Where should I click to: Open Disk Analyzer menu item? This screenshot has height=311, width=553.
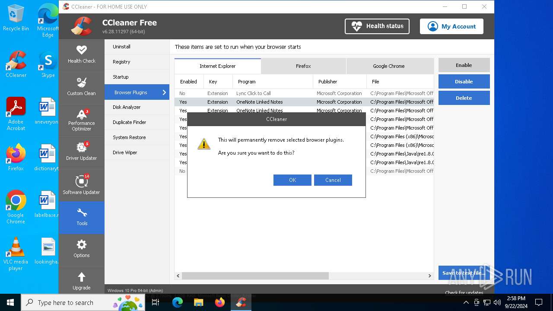137,107
